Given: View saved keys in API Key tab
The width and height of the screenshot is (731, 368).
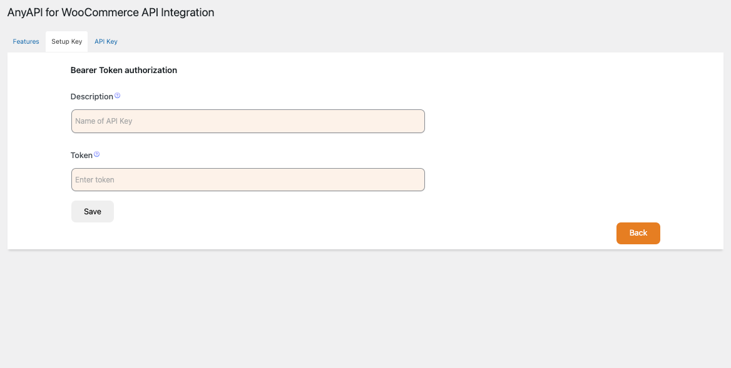Looking at the screenshot, I should 106,42.
